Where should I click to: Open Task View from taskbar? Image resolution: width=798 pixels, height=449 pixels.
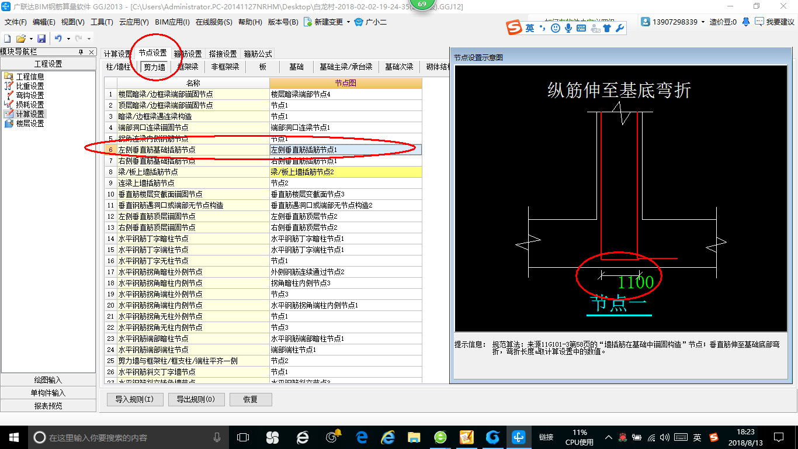(242, 437)
